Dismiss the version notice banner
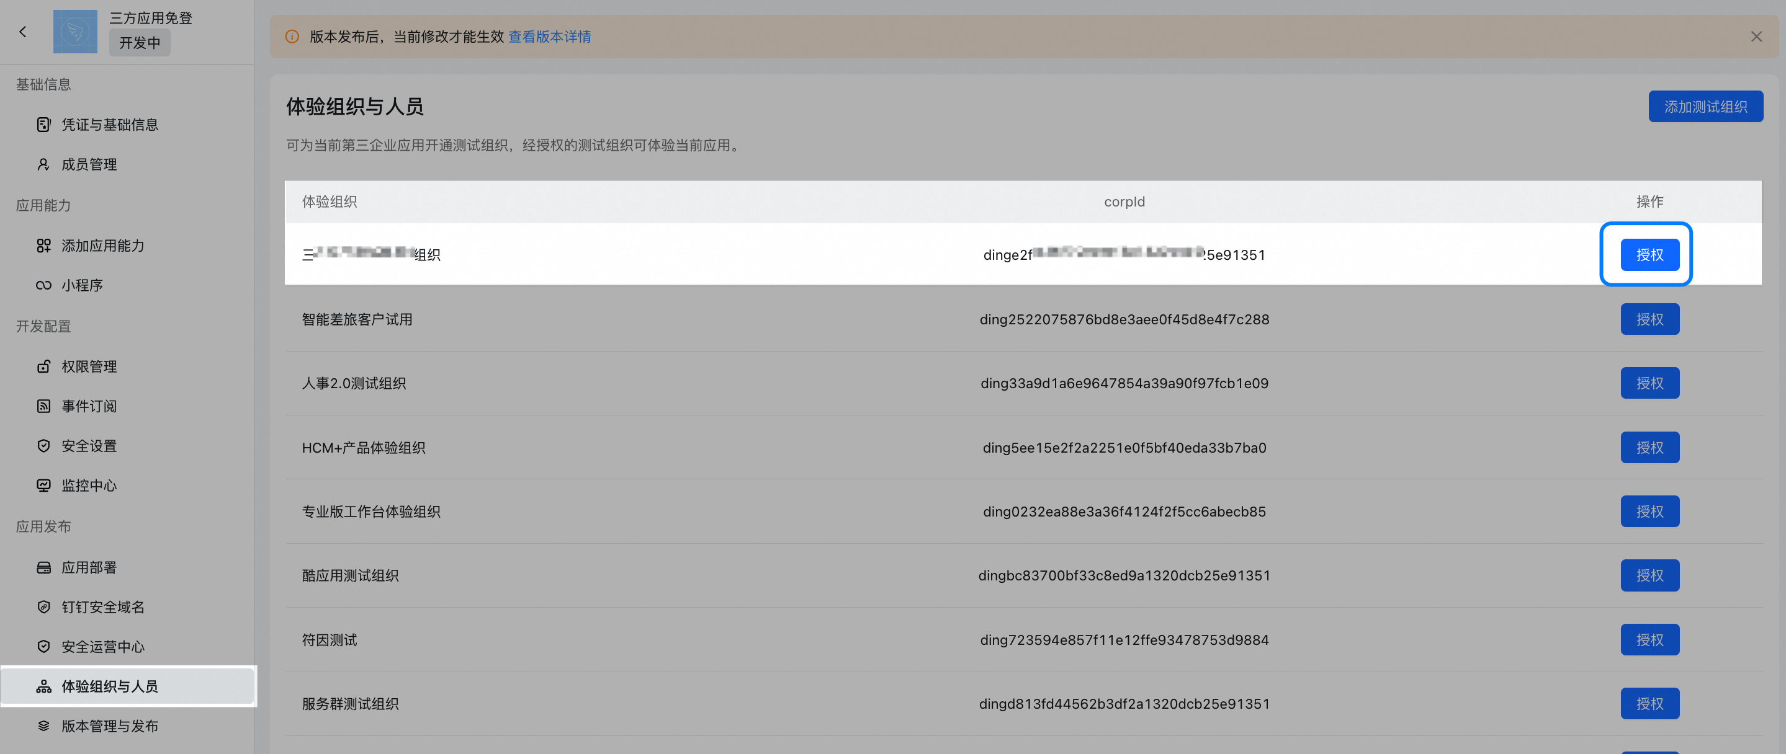The height and width of the screenshot is (754, 1786). pyautogui.click(x=1756, y=37)
